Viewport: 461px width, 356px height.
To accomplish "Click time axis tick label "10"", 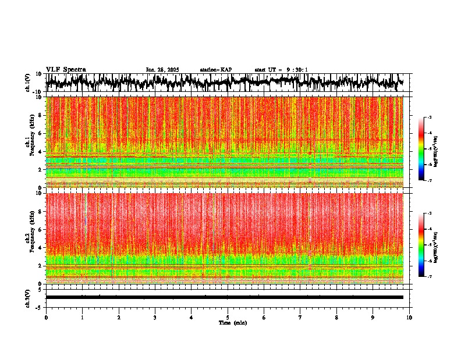I will click(x=409, y=318).
